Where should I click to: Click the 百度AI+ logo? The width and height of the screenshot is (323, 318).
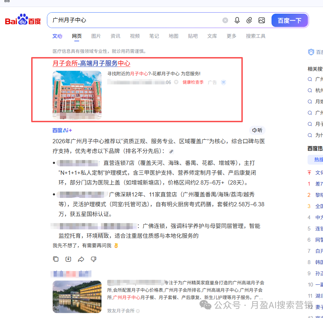(x=62, y=130)
